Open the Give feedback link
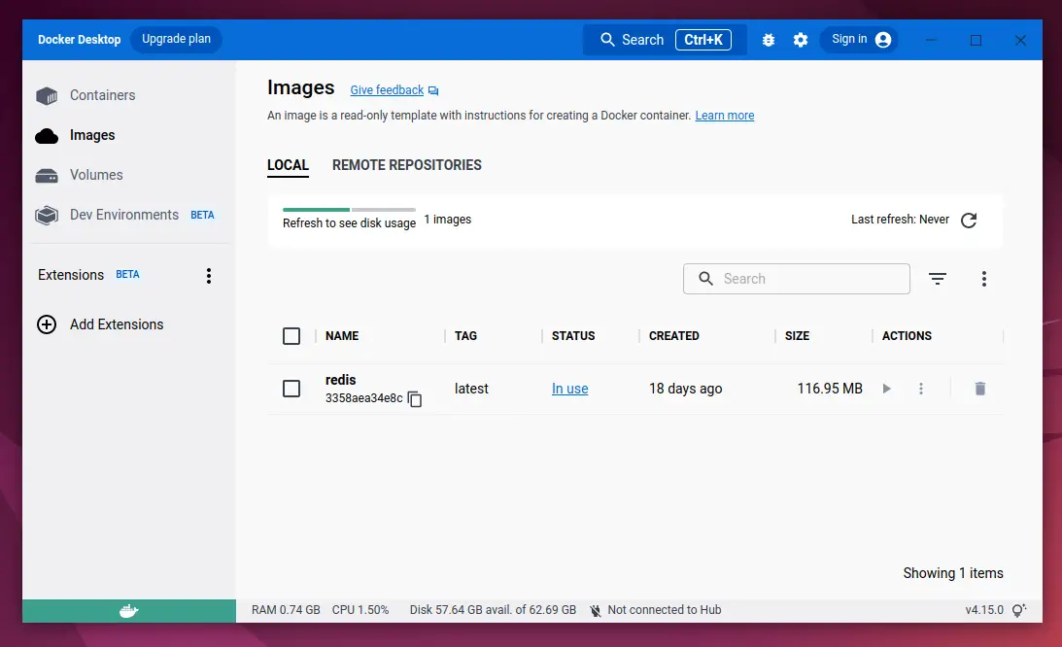Image resolution: width=1062 pixels, height=647 pixels. tap(387, 90)
